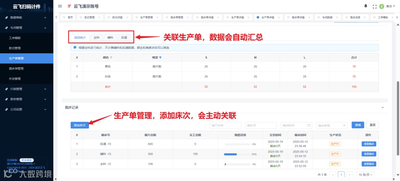
Task: Click the total value 156 in 合计 row
Action: click(354, 87)
